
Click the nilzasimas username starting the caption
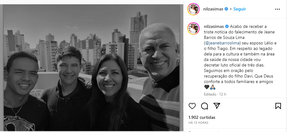pyautogui.click(x=214, y=26)
